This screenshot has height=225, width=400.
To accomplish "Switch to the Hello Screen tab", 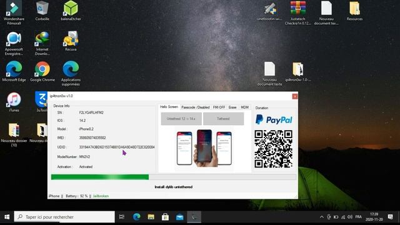I will click(169, 107).
